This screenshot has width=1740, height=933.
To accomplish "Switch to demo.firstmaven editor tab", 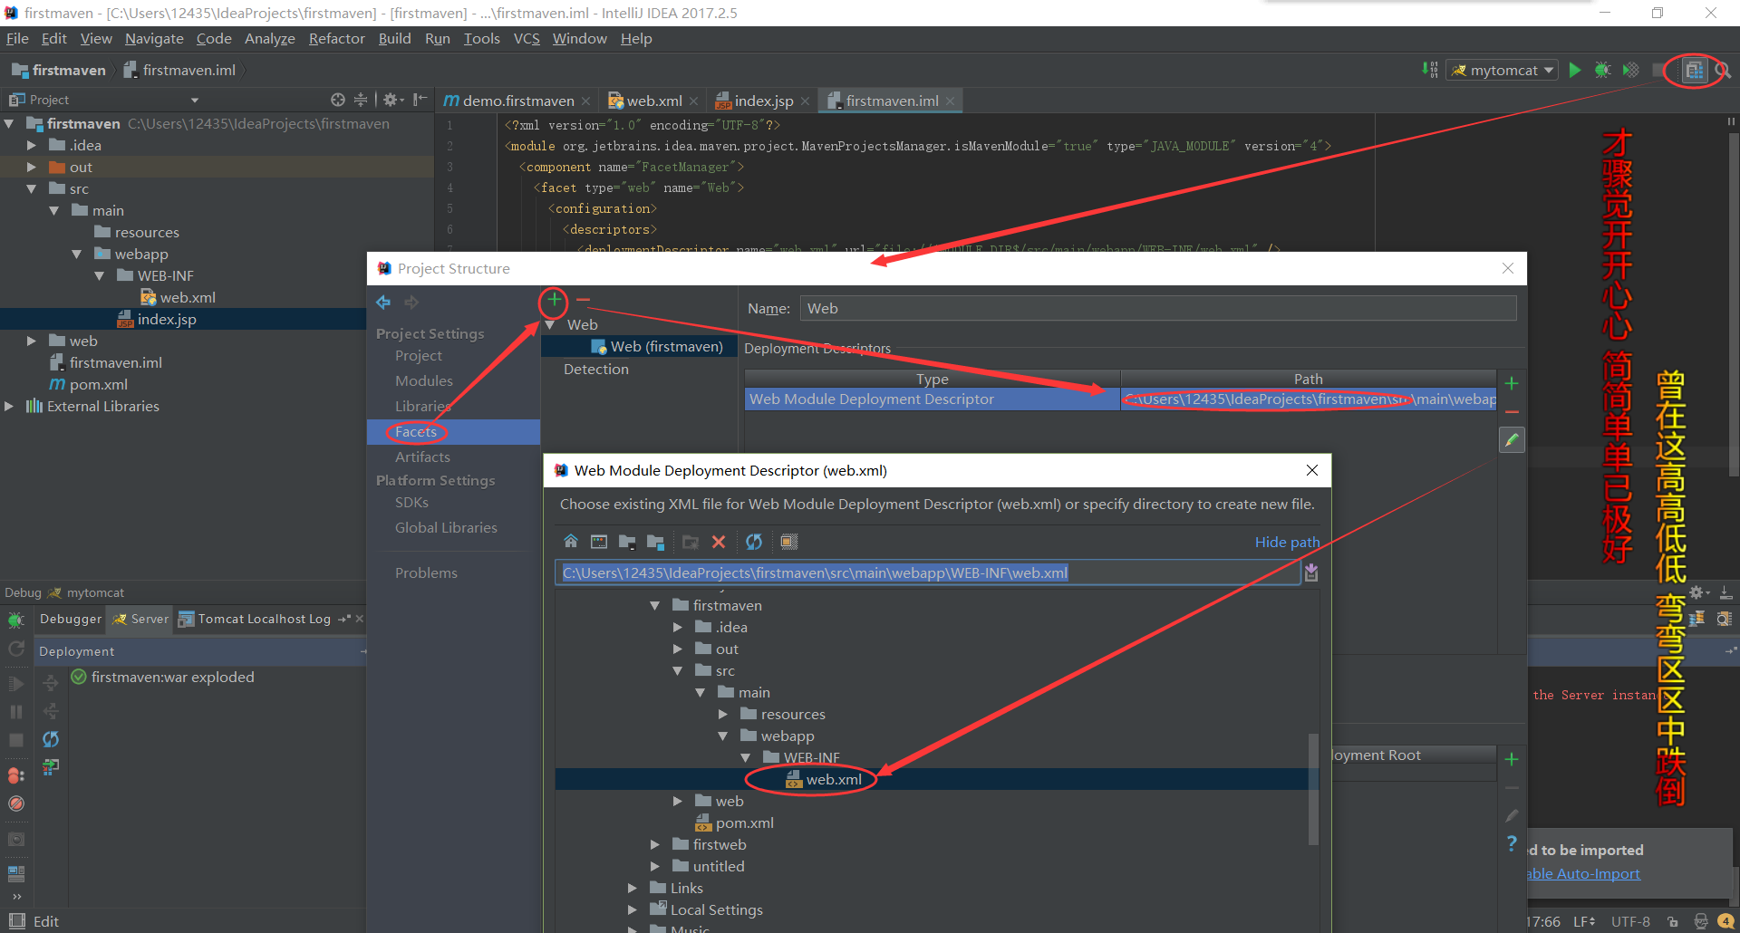I will 517,101.
